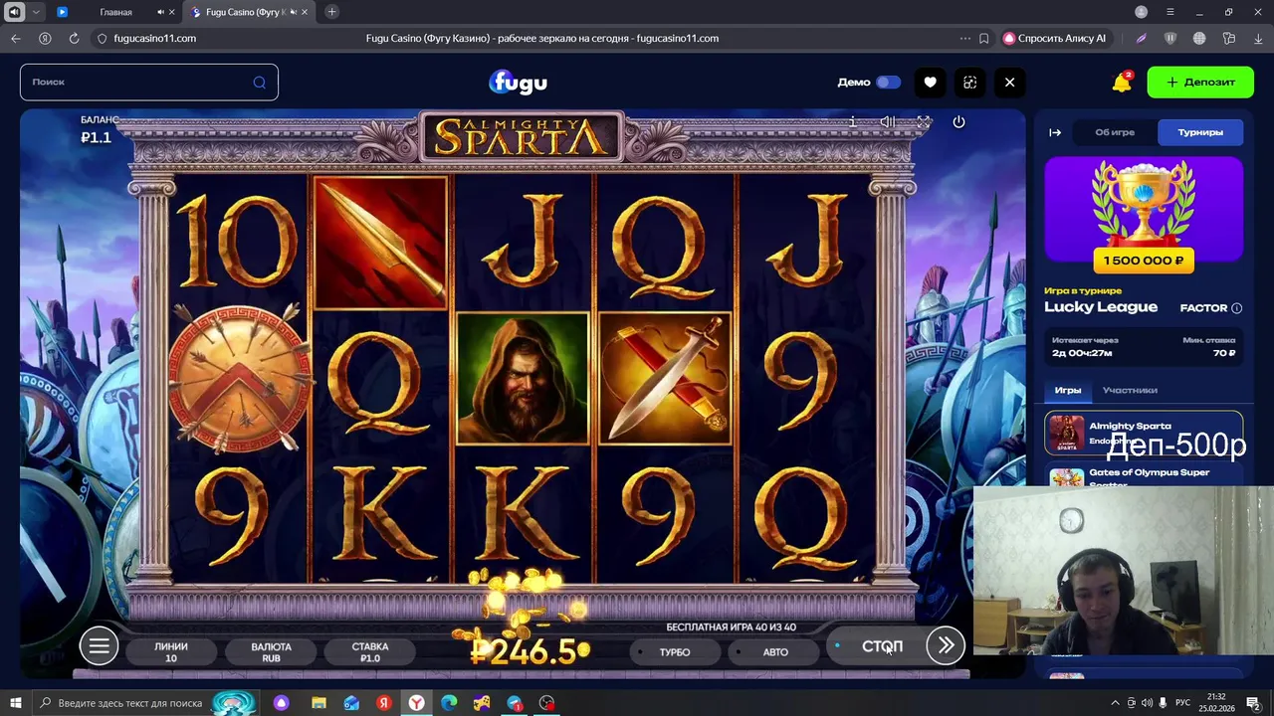Click the game power icon
This screenshot has width=1274, height=716.
958,121
